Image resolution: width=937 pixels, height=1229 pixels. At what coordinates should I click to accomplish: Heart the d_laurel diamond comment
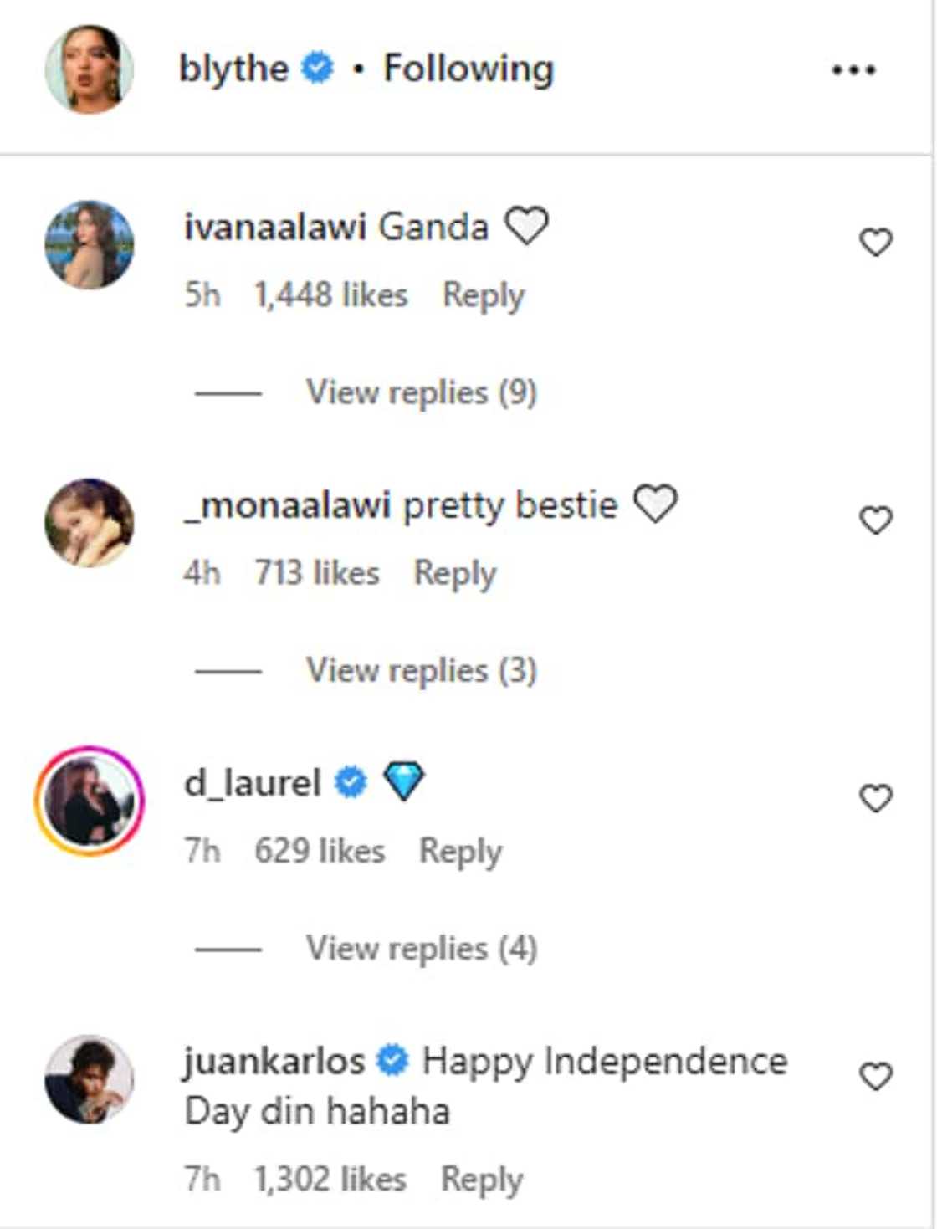coord(875,798)
